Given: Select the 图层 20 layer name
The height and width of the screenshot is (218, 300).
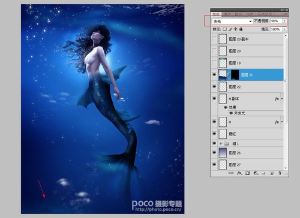Looking at the screenshot, I should 235,51.
